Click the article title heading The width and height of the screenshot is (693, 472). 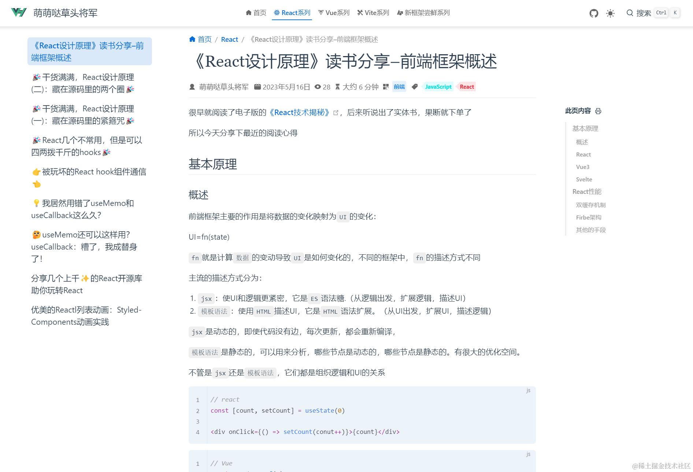click(x=343, y=62)
